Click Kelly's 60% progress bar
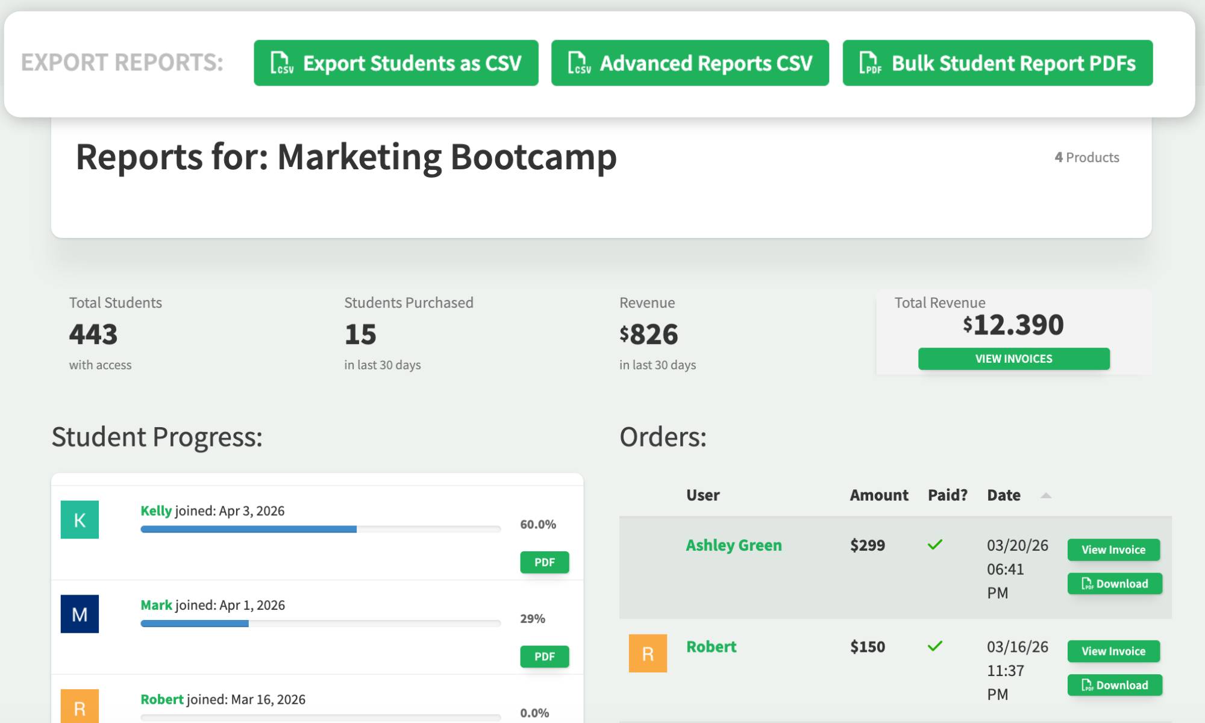The height and width of the screenshot is (723, 1205). click(x=321, y=529)
